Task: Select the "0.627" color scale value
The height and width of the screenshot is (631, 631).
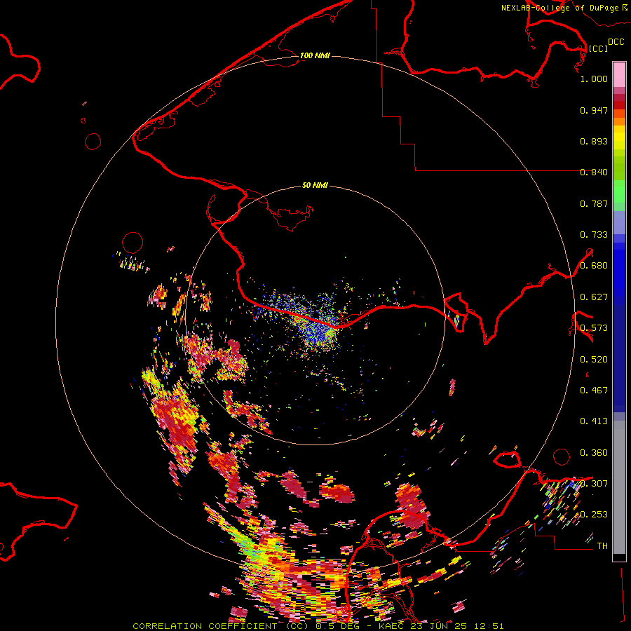Action: (594, 297)
